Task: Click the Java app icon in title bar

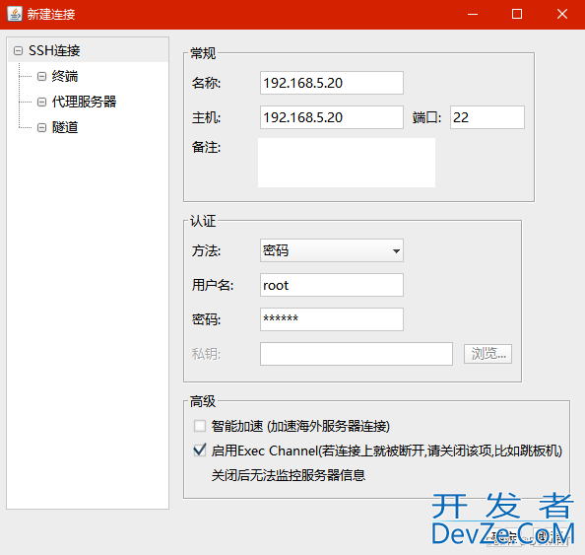Action: point(15,14)
